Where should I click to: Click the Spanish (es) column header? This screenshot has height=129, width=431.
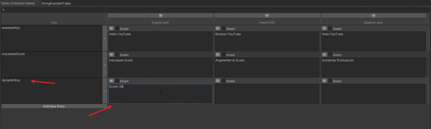coord(374,22)
